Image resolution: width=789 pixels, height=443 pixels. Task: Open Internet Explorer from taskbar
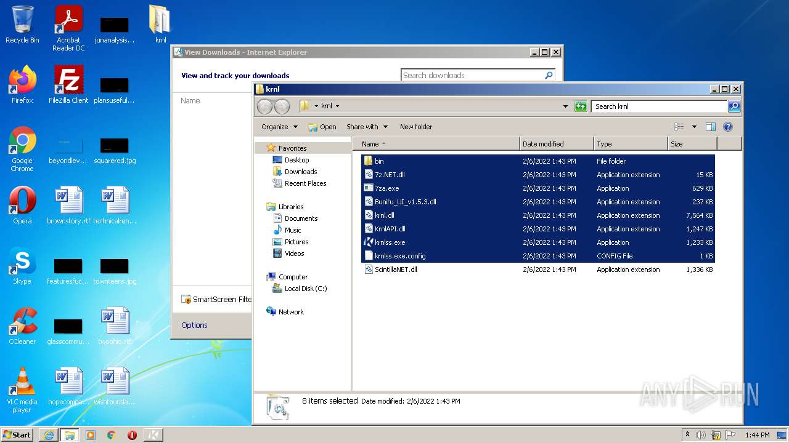click(49, 435)
